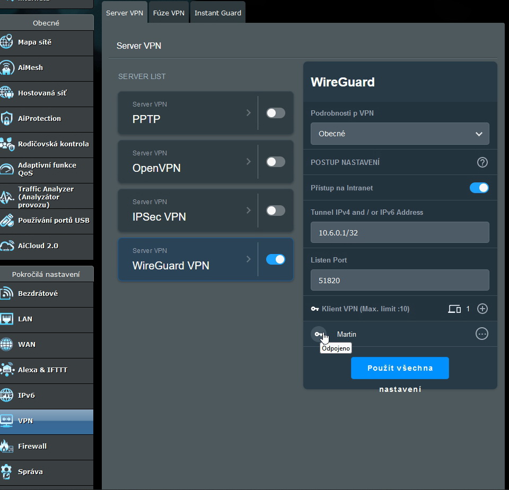Click the Martin client name

[x=346, y=334]
